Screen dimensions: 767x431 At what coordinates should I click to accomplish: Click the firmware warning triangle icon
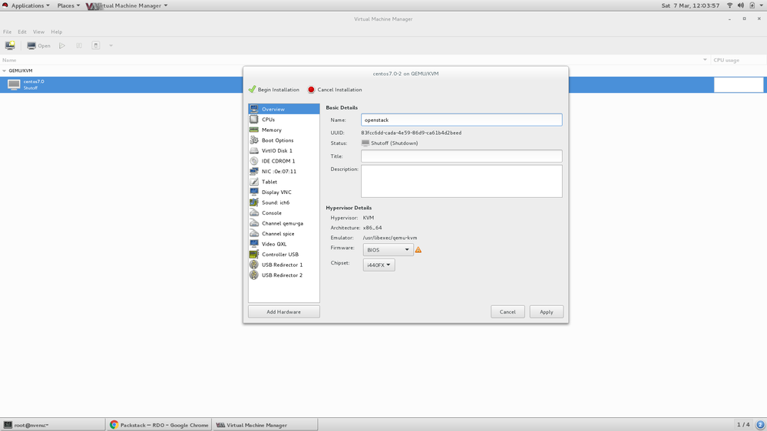pos(418,250)
